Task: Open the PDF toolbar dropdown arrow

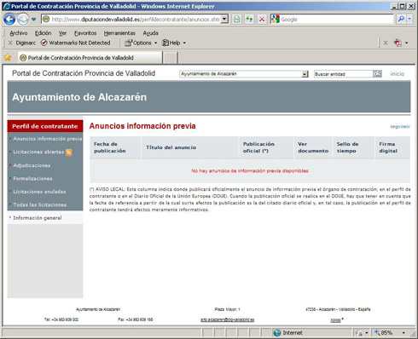Action: point(407,43)
